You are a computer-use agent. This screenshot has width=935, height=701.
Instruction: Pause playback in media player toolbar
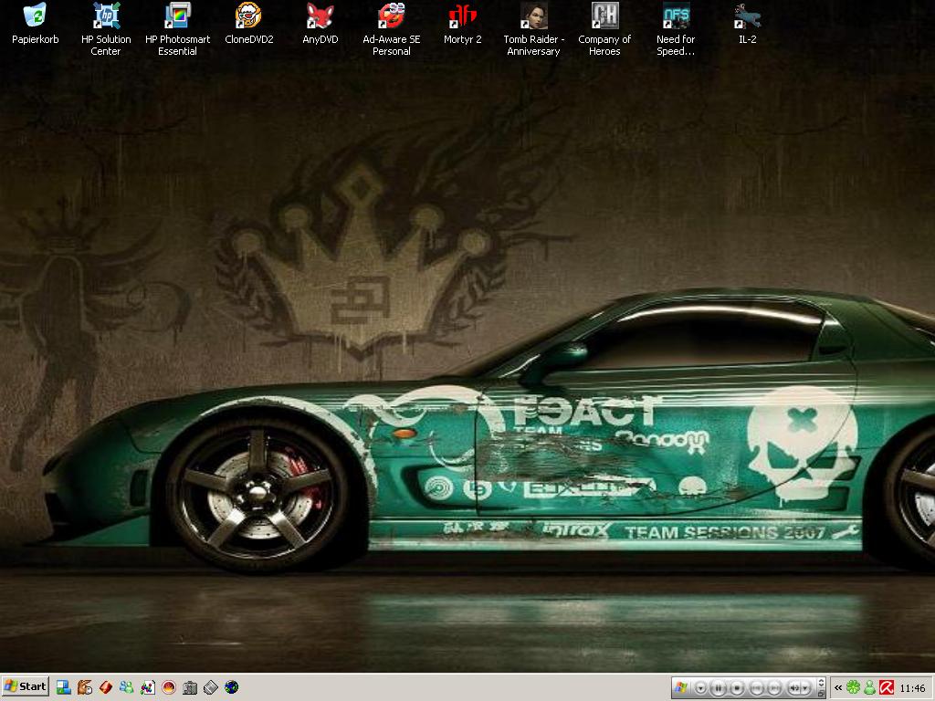point(719,688)
